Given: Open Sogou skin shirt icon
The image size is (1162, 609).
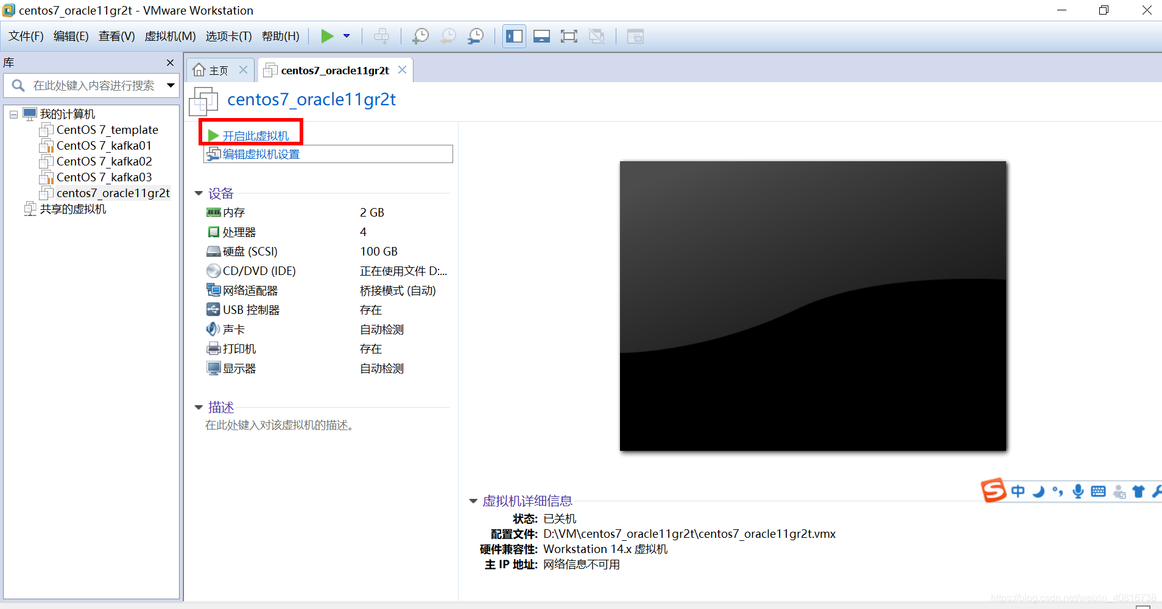Looking at the screenshot, I should pos(1138,492).
